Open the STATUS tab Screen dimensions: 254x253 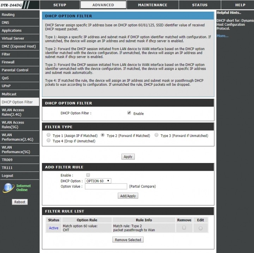click(200, 5)
